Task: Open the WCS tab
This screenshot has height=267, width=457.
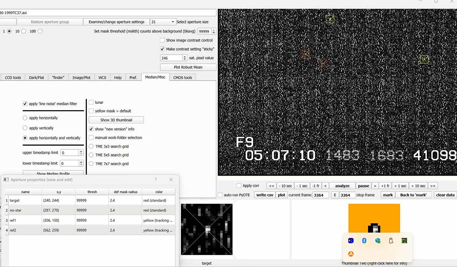Action: coord(102,78)
